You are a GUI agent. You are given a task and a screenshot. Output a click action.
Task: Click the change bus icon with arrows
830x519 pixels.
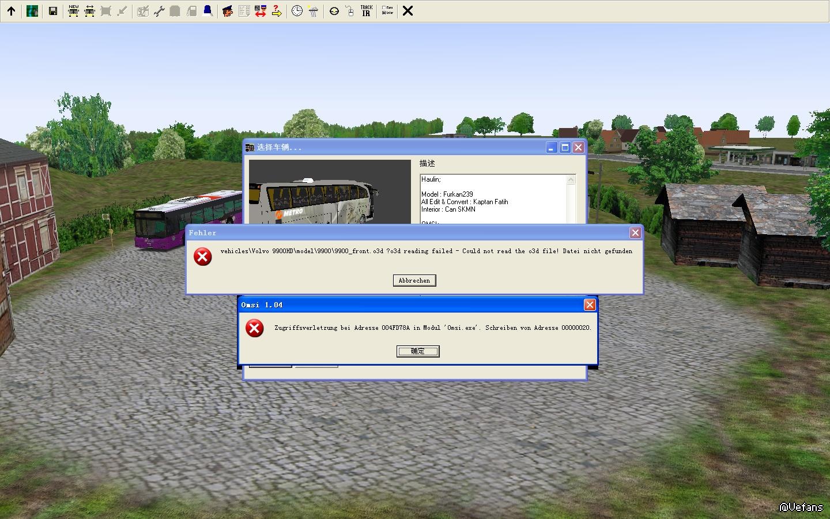[x=90, y=11]
